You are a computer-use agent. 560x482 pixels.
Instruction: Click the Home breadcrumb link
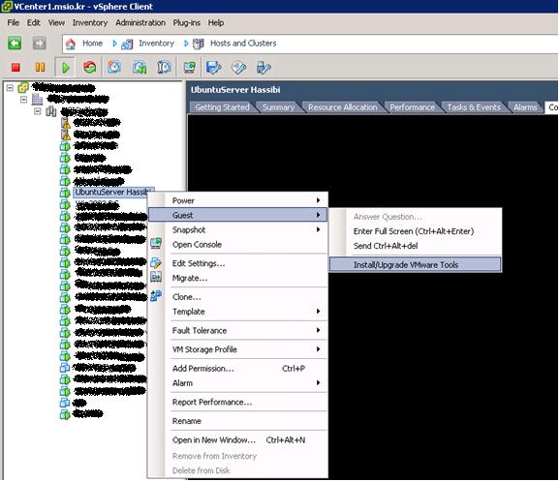pos(92,44)
